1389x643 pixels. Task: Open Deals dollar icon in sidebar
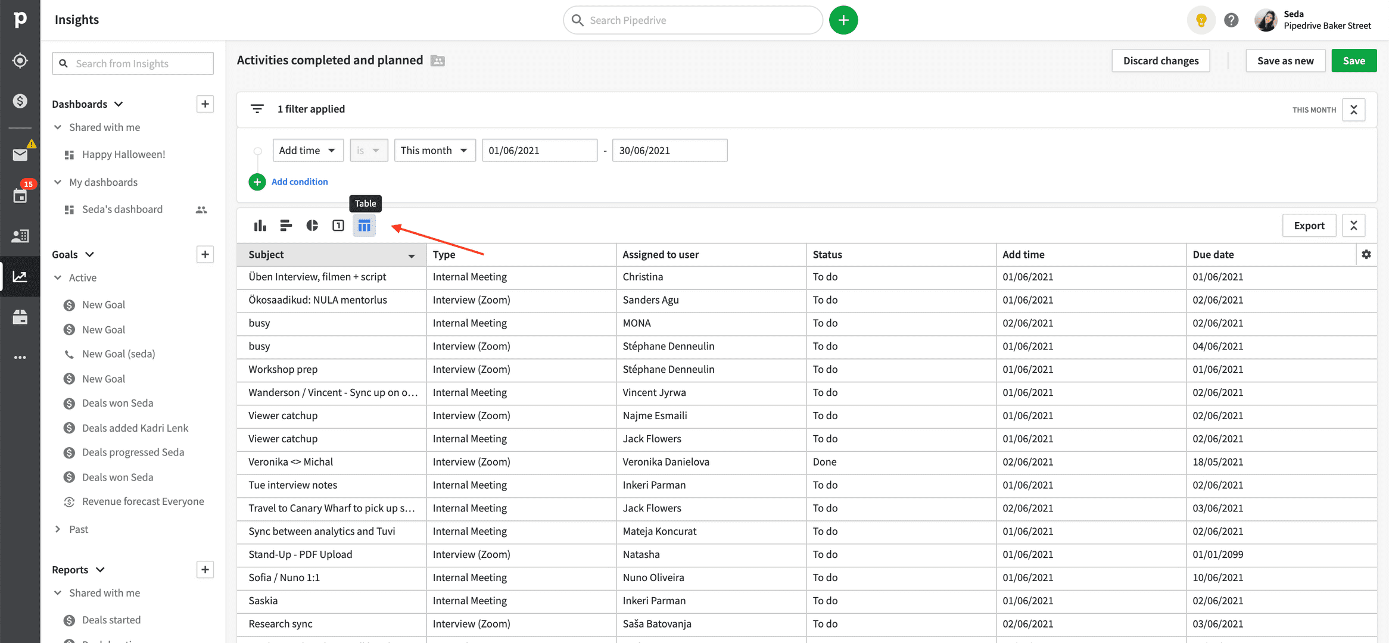click(20, 101)
